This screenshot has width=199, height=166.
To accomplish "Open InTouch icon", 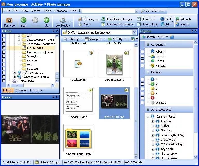I will 177,19.
